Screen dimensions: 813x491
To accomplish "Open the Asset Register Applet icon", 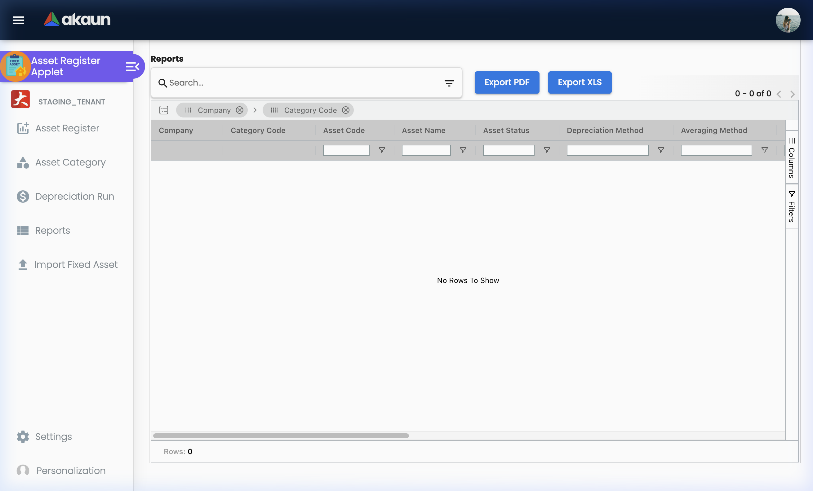I will click(16, 66).
